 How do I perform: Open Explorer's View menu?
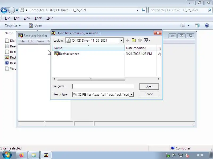[x=27, y=18]
